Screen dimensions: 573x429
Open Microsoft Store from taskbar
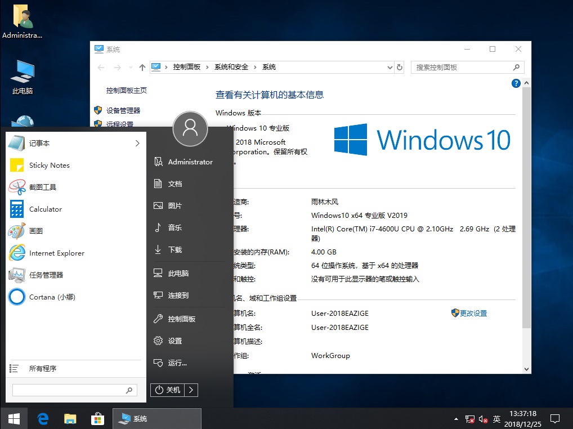(x=97, y=418)
